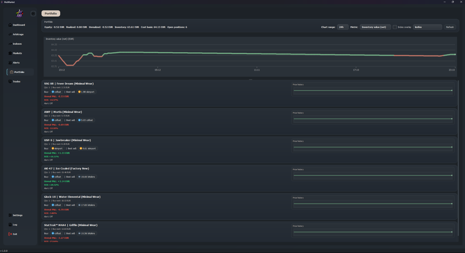Select the Portfolio tab at top
This screenshot has height=253, width=465.
tap(51, 14)
